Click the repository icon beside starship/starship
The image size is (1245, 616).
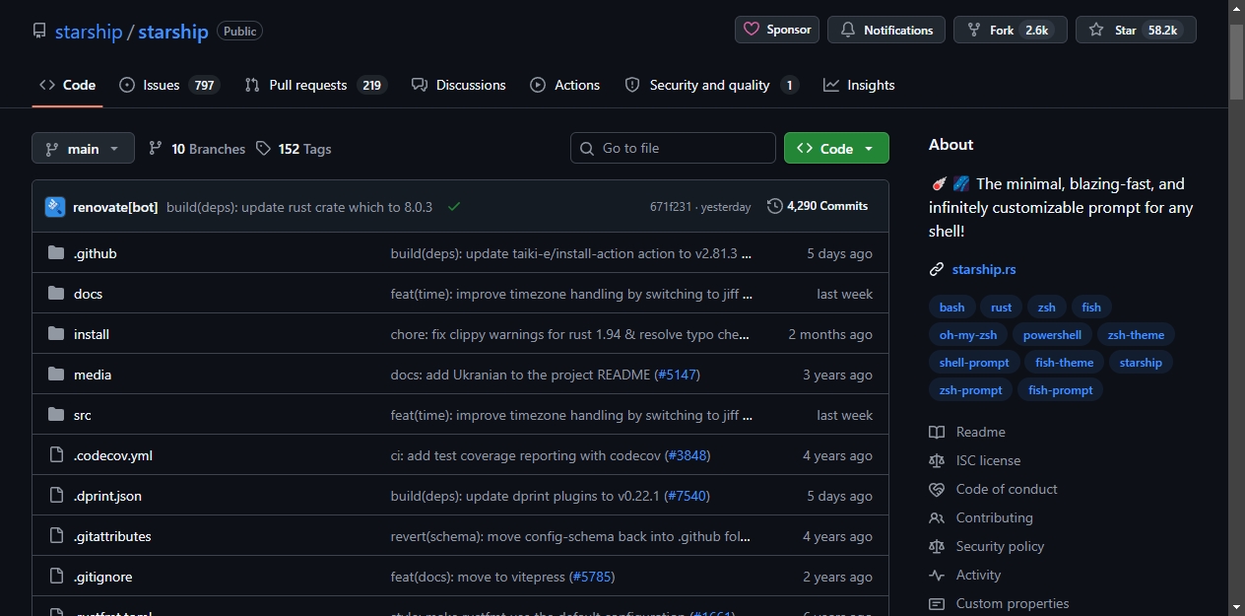(x=39, y=32)
